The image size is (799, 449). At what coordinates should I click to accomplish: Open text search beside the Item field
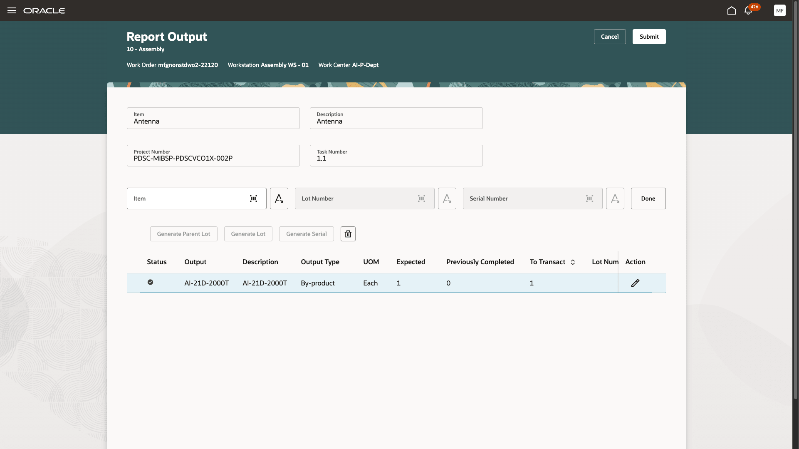pyautogui.click(x=279, y=198)
